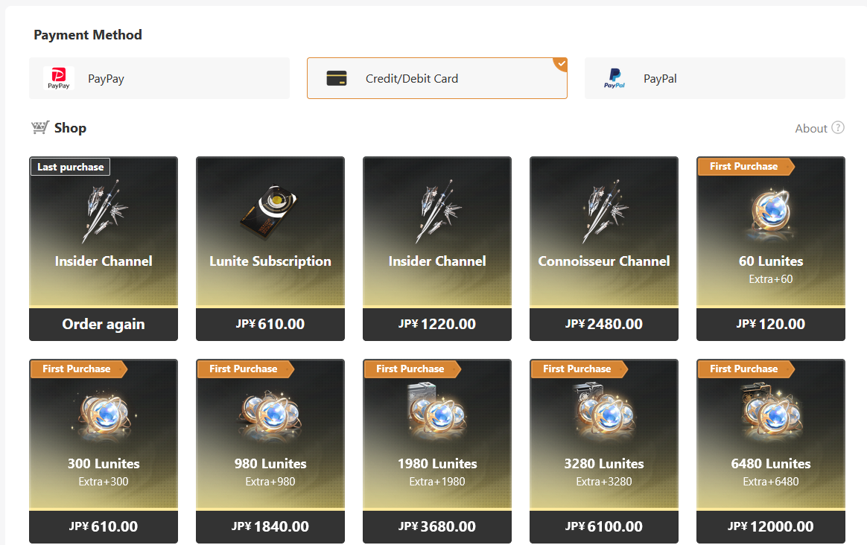The image size is (867, 545).
Task: Open the About link
Action: (811, 128)
